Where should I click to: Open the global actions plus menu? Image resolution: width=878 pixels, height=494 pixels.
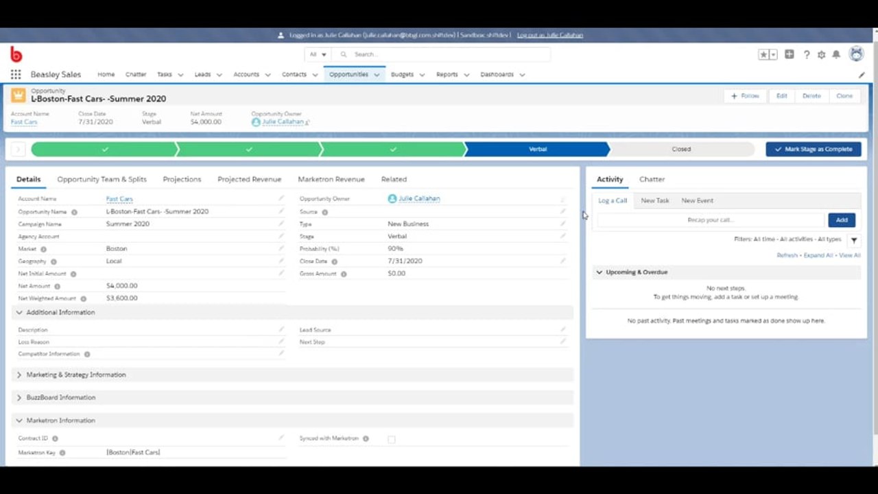point(790,54)
